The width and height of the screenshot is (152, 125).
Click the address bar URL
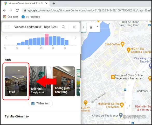(89, 10)
